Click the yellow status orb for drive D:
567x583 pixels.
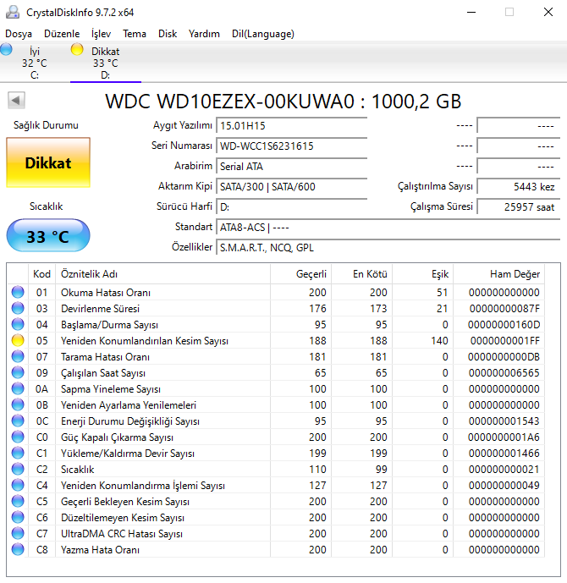(77, 49)
